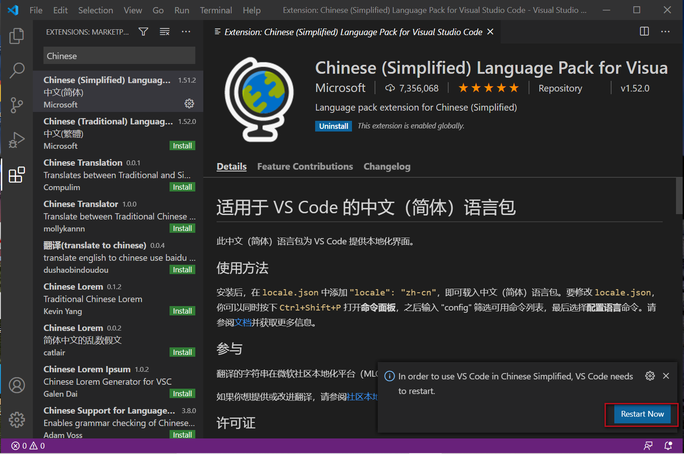This screenshot has width=684, height=454.
Task: Open the Source Control view
Action: tap(16, 105)
